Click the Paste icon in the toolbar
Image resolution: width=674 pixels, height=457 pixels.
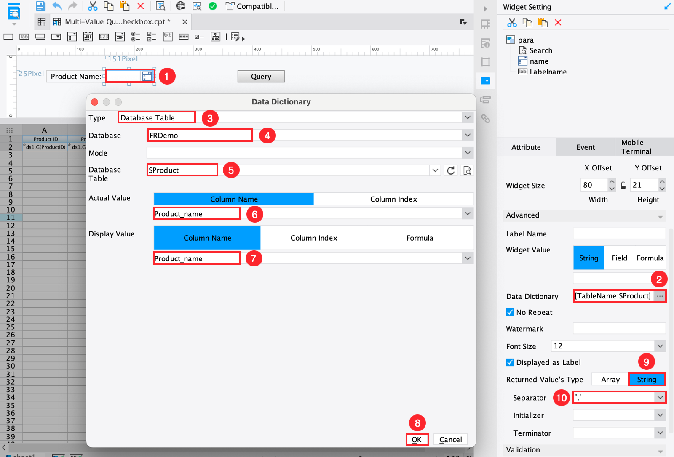tap(124, 6)
